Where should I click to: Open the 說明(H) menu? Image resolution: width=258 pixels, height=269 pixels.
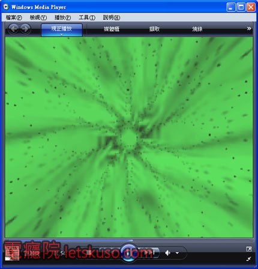pos(112,17)
